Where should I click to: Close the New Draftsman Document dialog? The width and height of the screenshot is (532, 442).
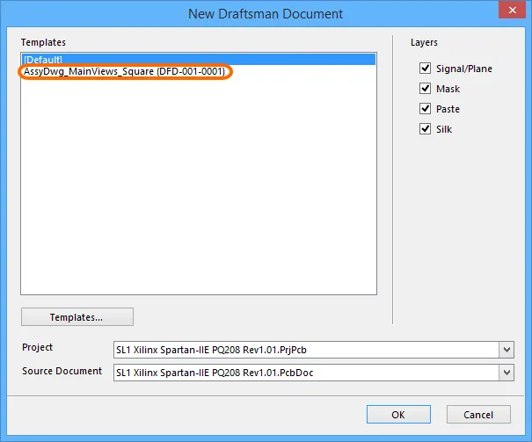(x=512, y=10)
